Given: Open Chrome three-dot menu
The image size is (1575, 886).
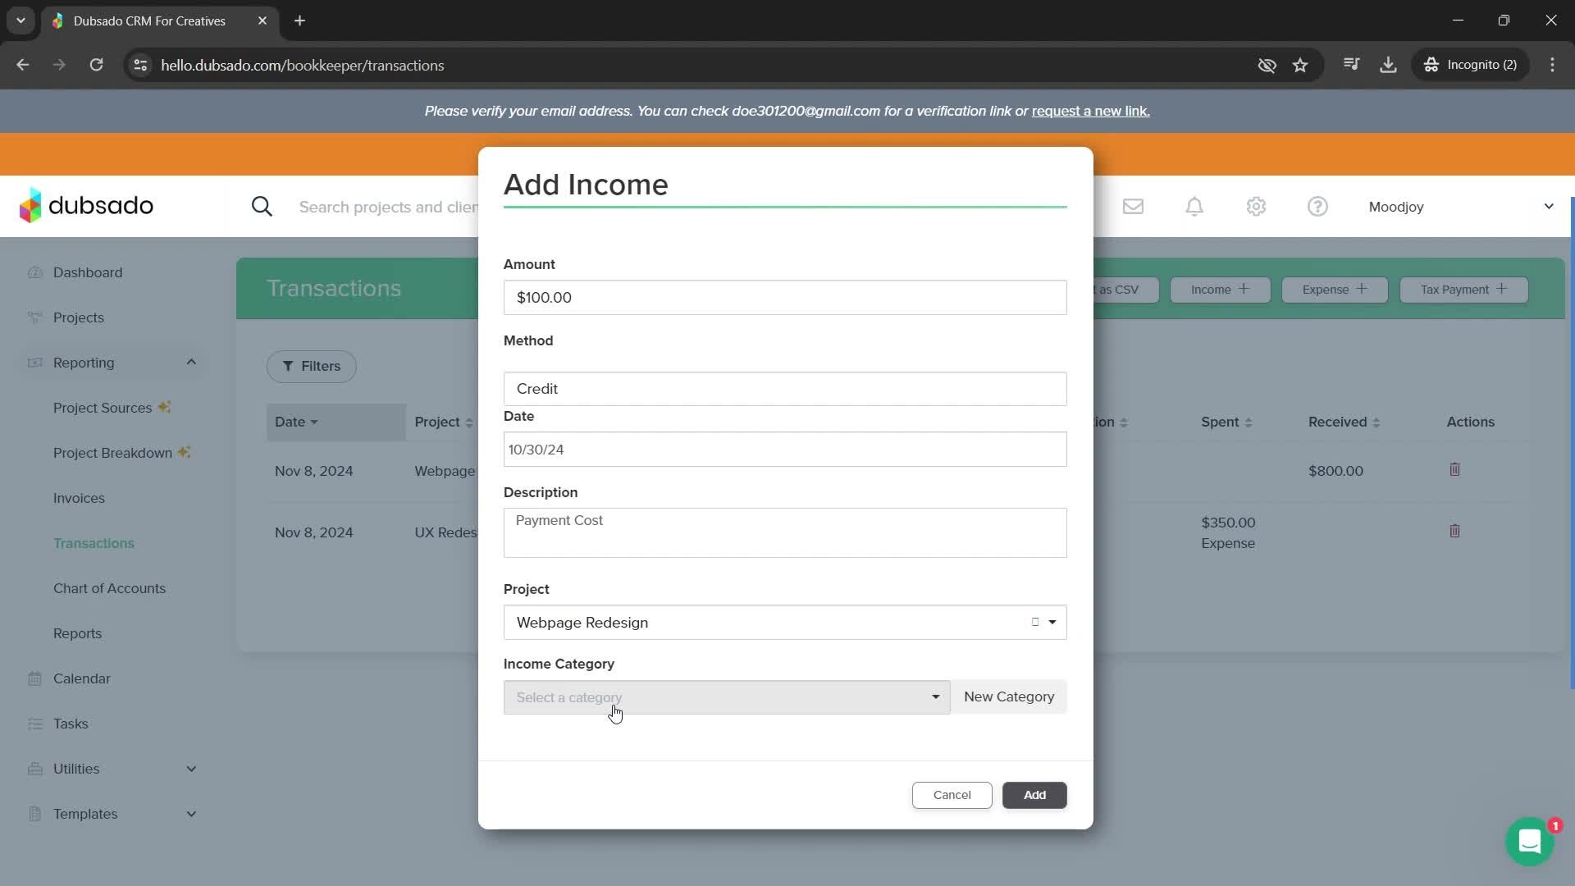Looking at the screenshot, I should [x=1552, y=65].
